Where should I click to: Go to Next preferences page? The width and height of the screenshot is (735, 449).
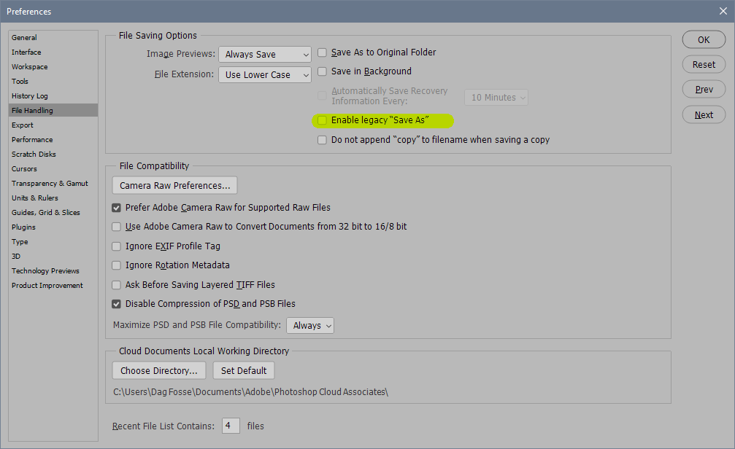coord(703,114)
